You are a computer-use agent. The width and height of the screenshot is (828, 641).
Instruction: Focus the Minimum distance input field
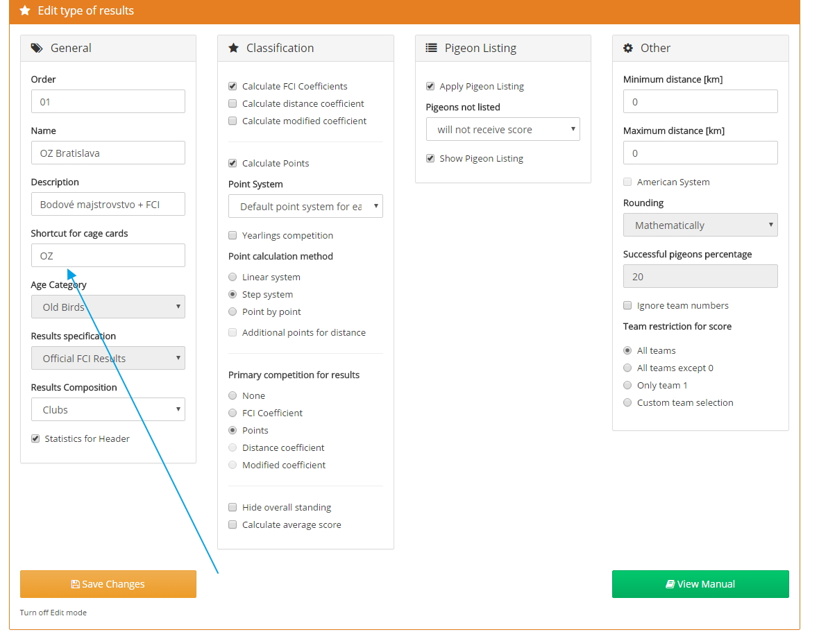tap(700, 101)
